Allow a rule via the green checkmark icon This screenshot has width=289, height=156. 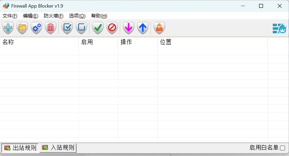tap(97, 28)
